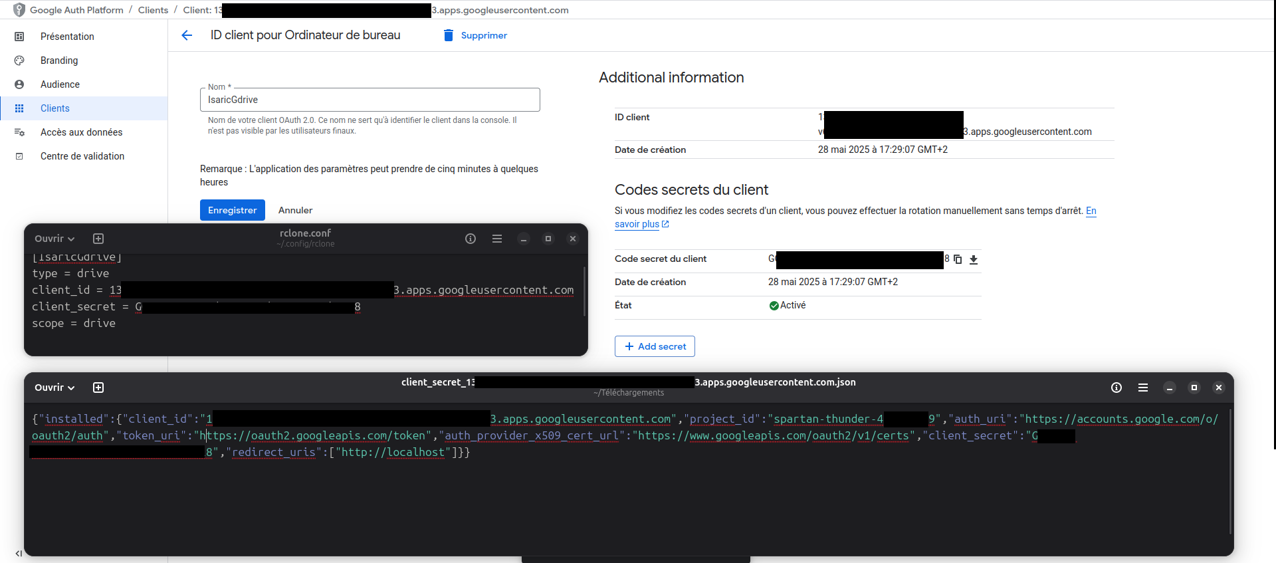Click the client creation date '28 mai 2025 à 17:29:07 GMT+2'
1276x563 pixels.
[x=883, y=150]
